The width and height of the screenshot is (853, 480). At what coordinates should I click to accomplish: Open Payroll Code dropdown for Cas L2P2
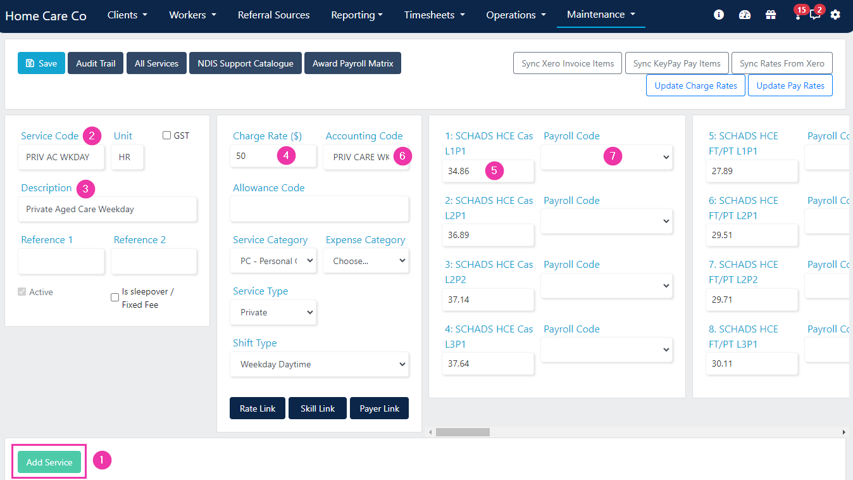[607, 286]
